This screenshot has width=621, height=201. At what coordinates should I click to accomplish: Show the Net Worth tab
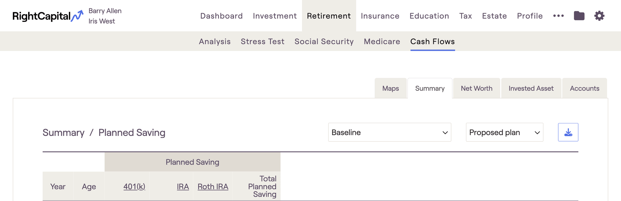pos(476,88)
